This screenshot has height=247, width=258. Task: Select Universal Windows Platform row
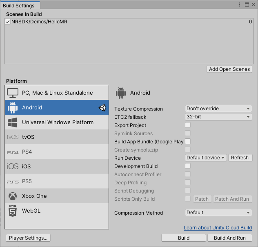click(x=57, y=122)
